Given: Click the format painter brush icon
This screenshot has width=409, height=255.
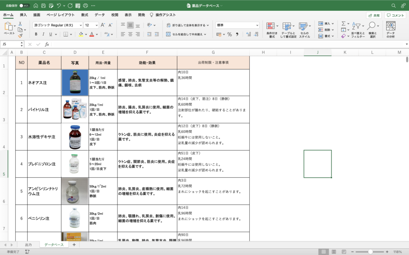Looking at the screenshot, I should tap(20, 35).
